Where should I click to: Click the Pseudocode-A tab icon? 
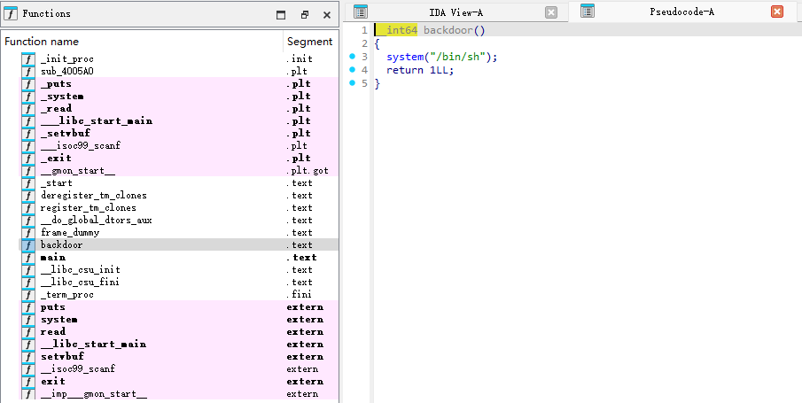pyautogui.click(x=587, y=12)
